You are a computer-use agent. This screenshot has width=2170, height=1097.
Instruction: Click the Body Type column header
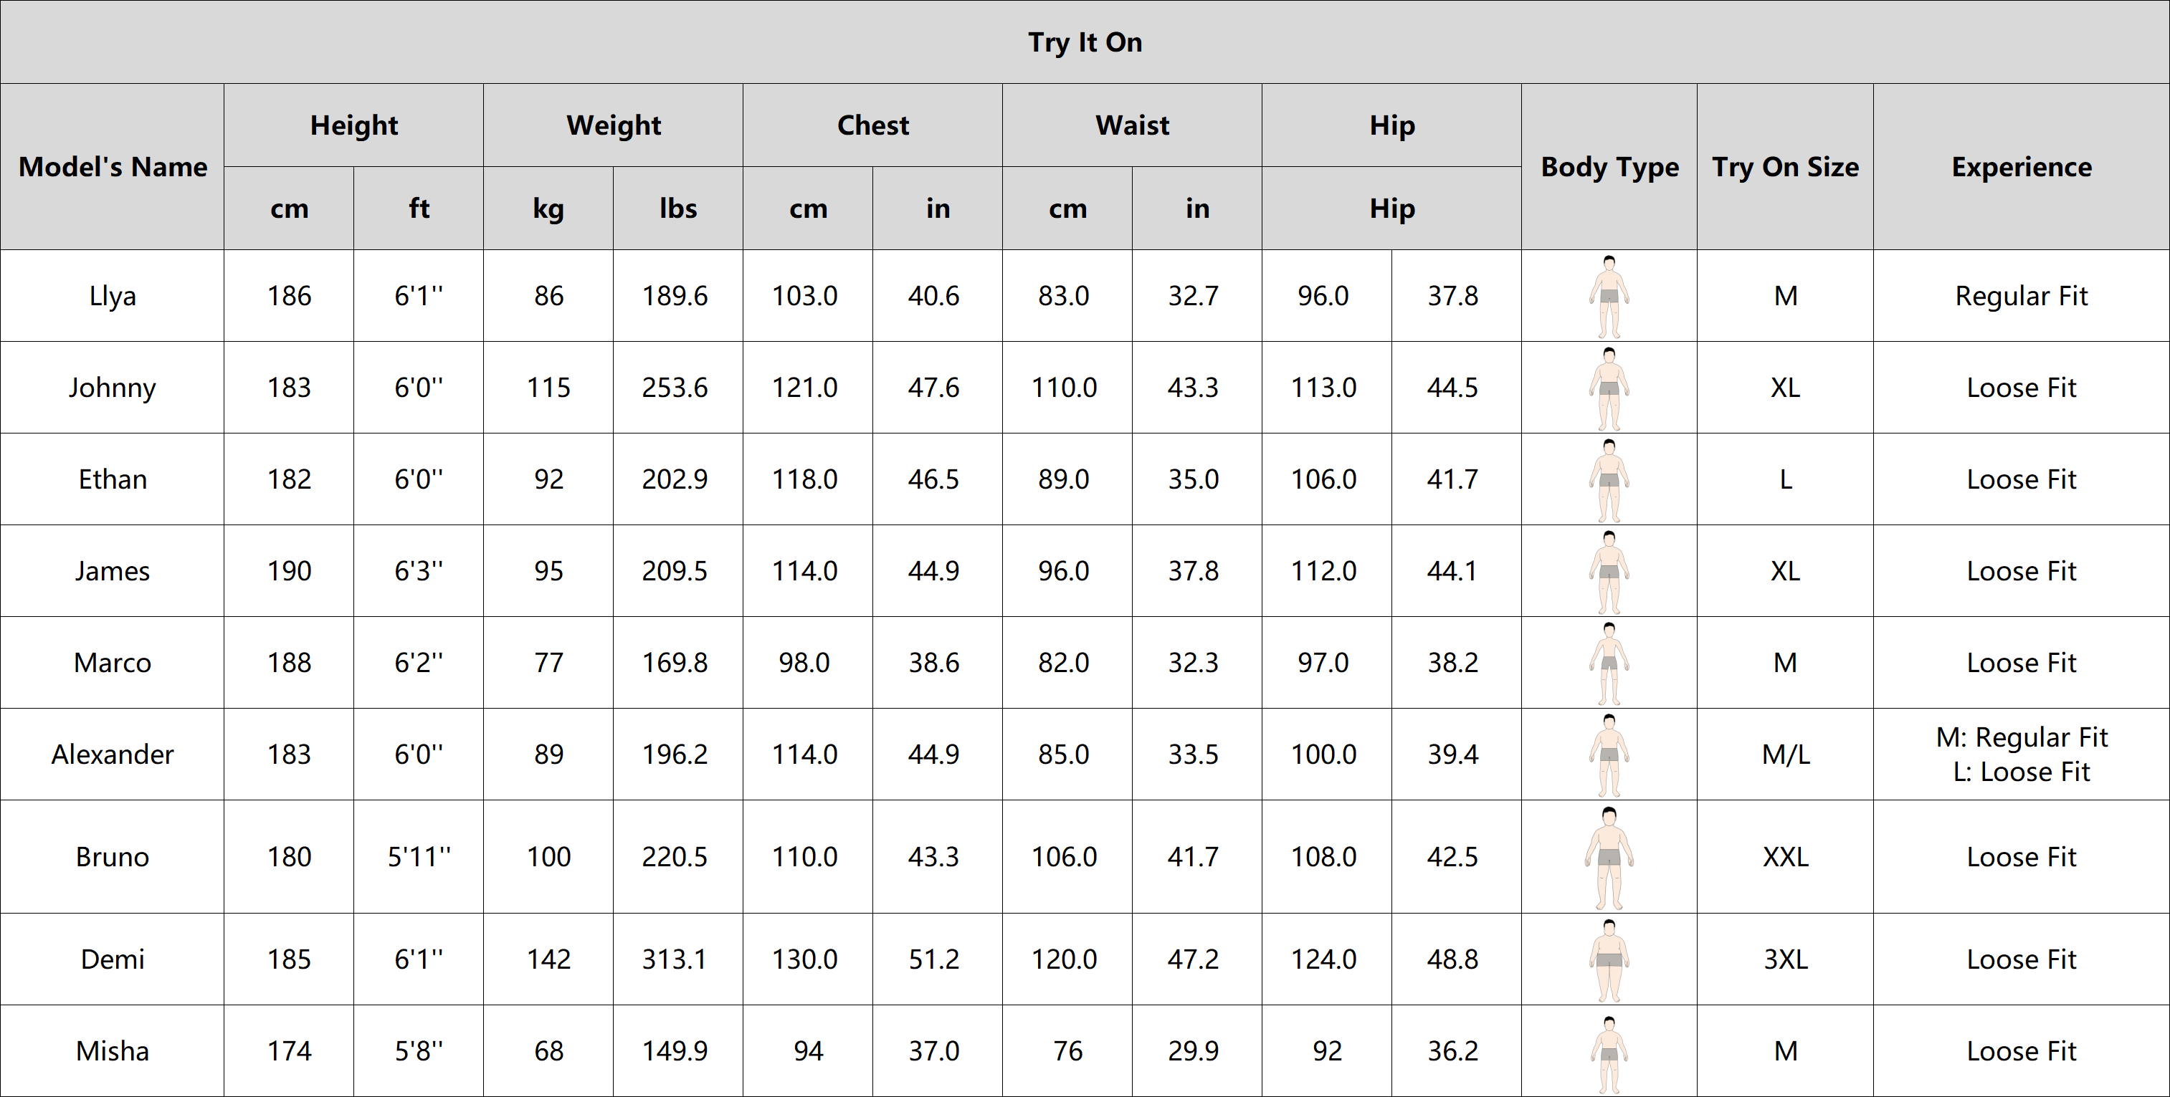(1610, 167)
